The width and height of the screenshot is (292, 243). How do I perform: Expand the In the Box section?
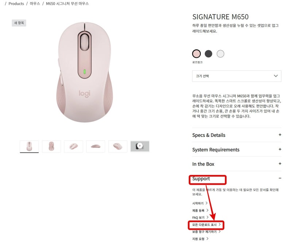click(237, 164)
